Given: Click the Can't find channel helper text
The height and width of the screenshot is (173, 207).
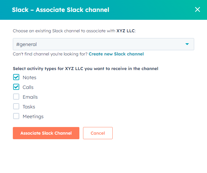Looking at the screenshot, I should pyautogui.click(x=50, y=54).
